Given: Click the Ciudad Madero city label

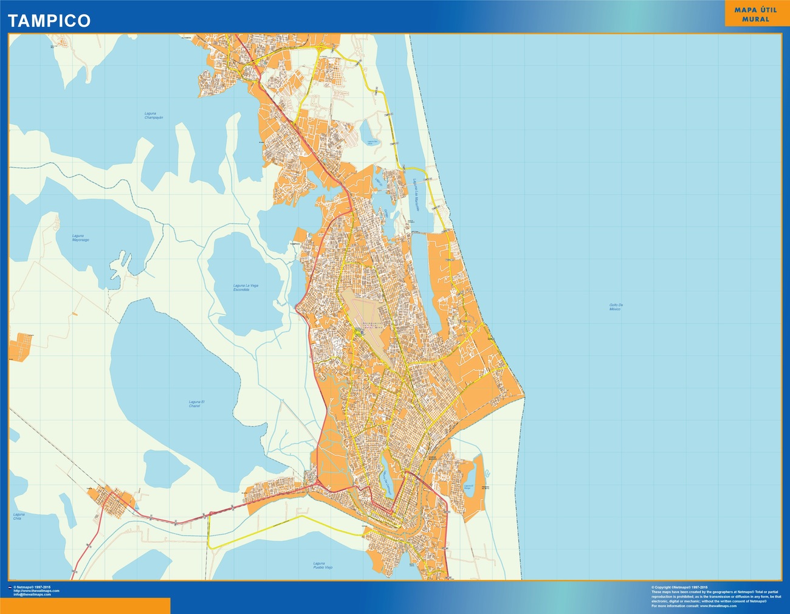Looking at the screenshot, I should 433,459.
